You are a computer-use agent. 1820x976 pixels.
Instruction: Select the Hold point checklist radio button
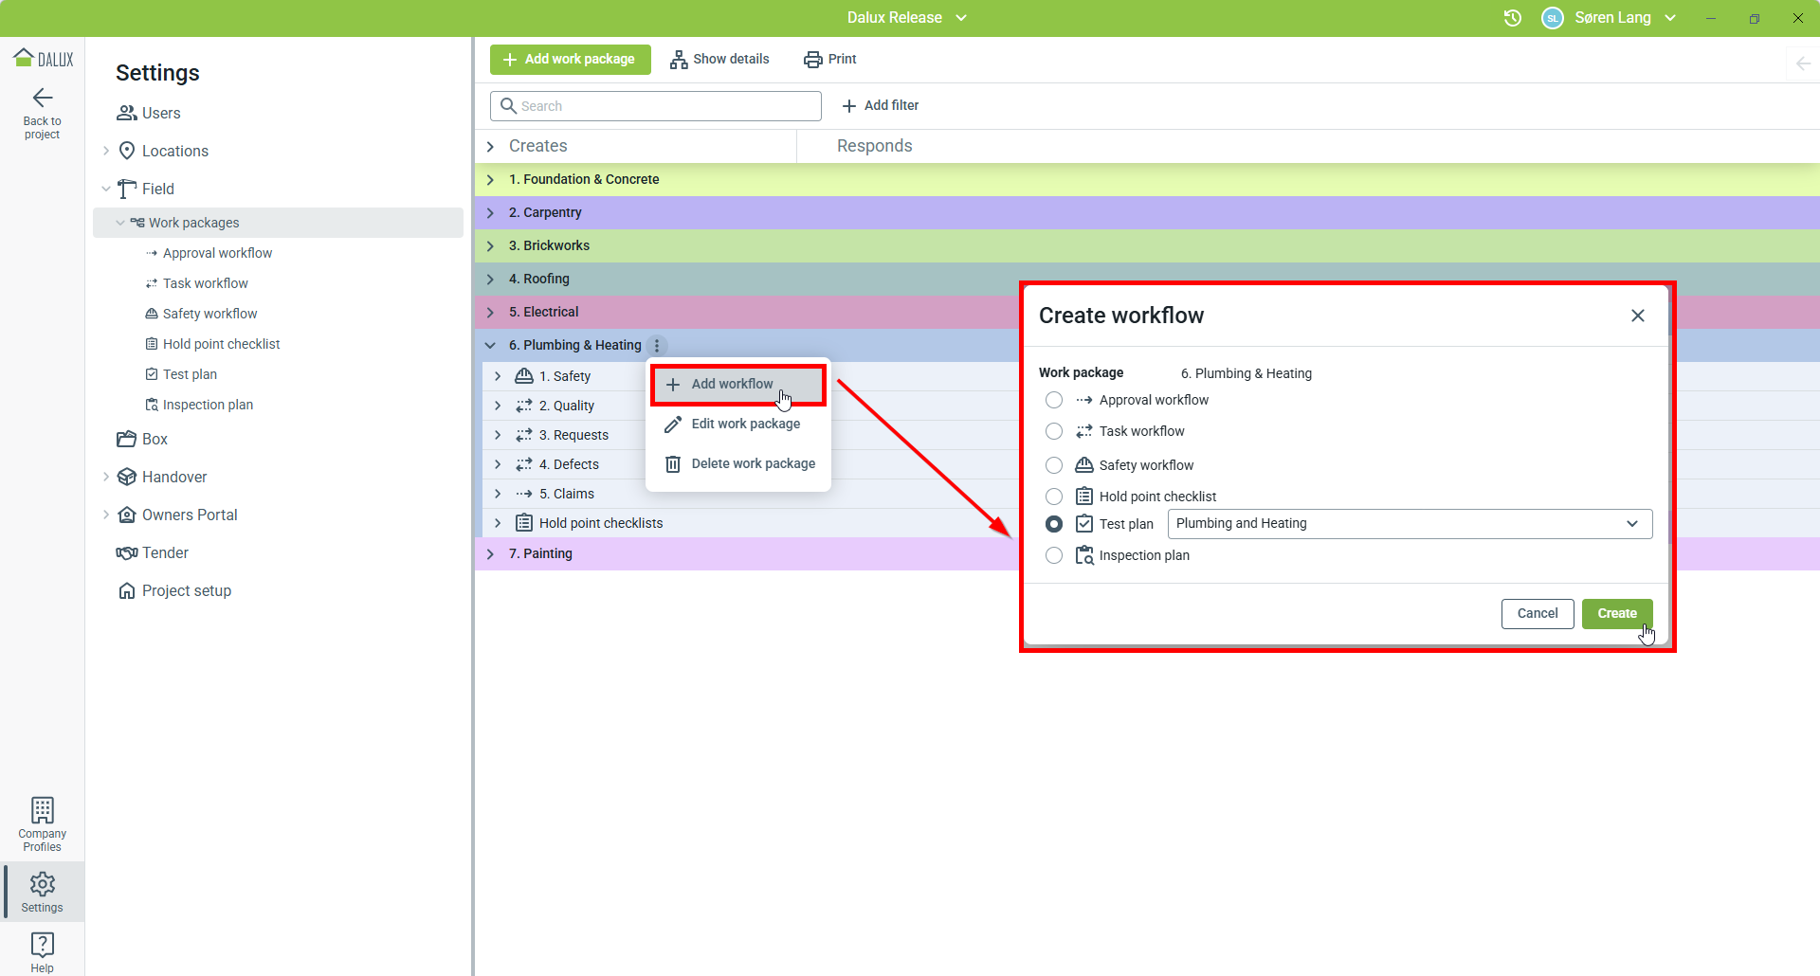pos(1054,497)
